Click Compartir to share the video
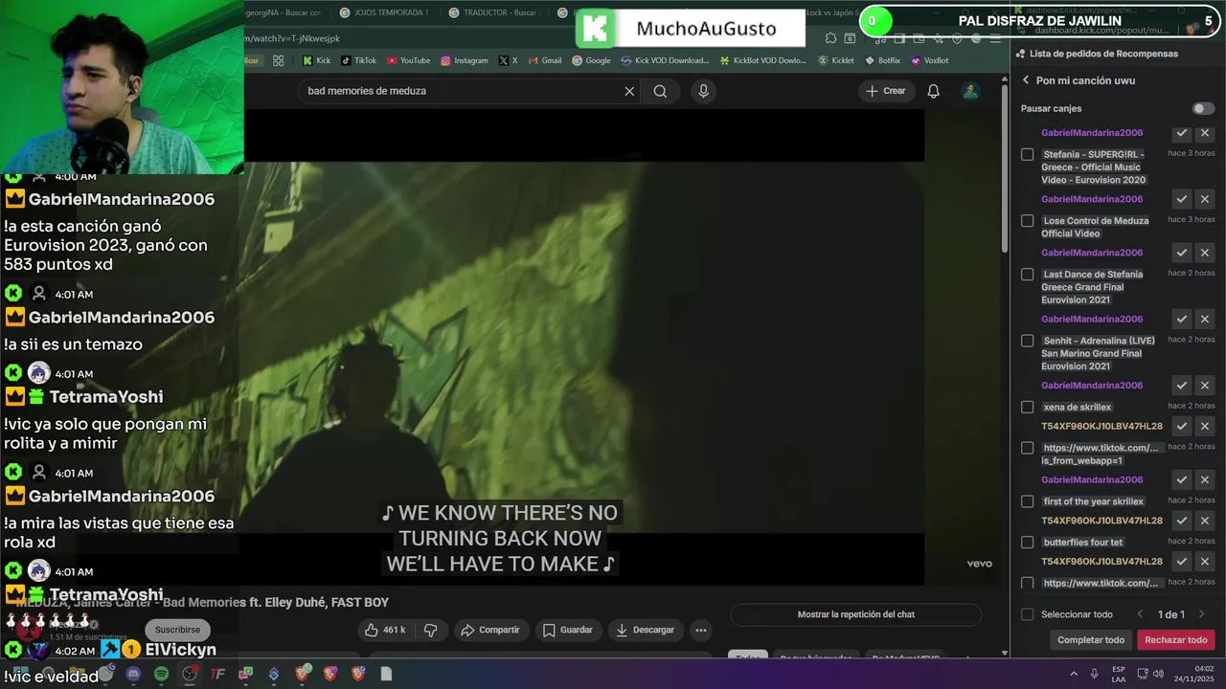The image size is (1226, 689). point(489,630)
